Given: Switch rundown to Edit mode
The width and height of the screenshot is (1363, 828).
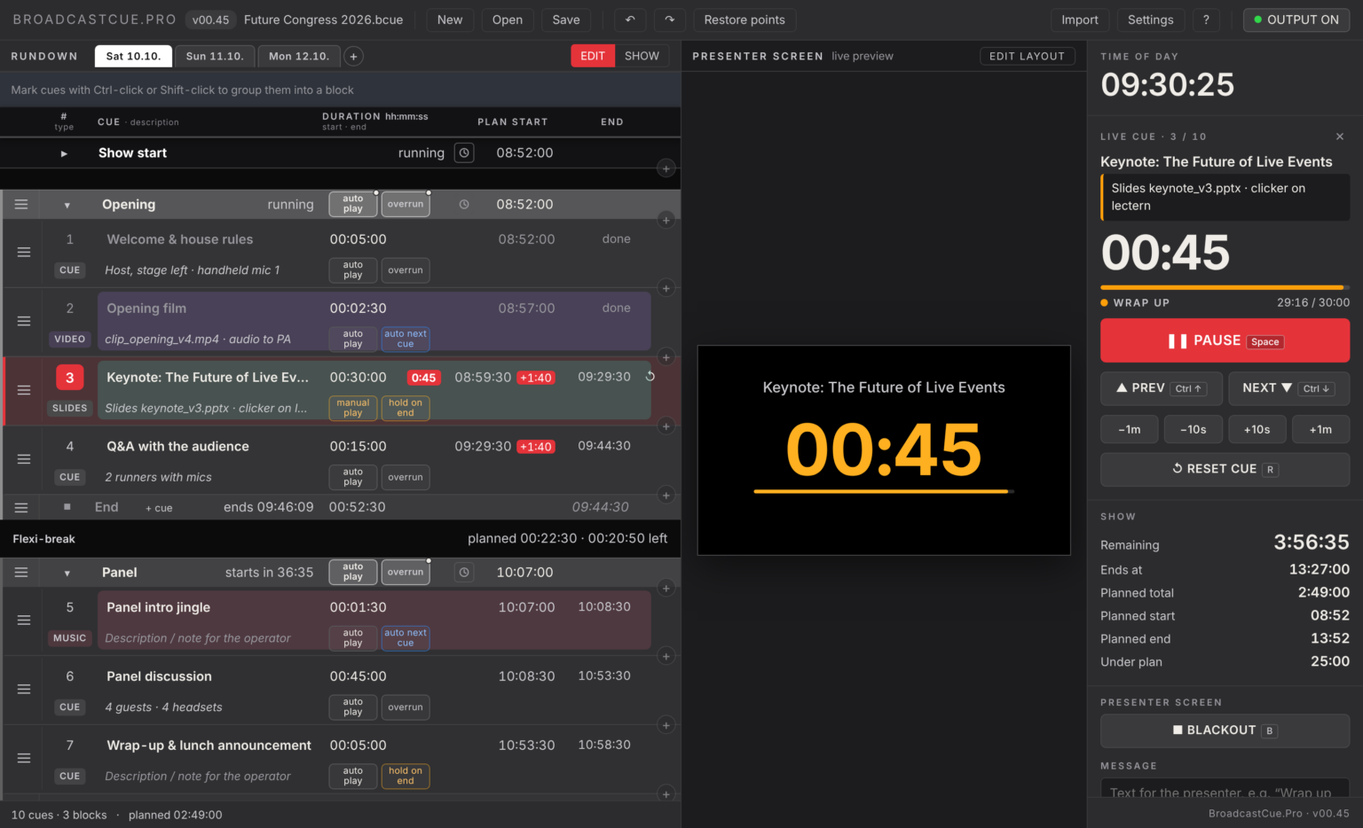Looking at the screenshot, I should [593, 56].
